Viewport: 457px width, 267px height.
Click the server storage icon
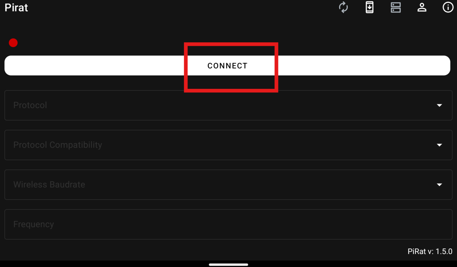click(395, 7)
